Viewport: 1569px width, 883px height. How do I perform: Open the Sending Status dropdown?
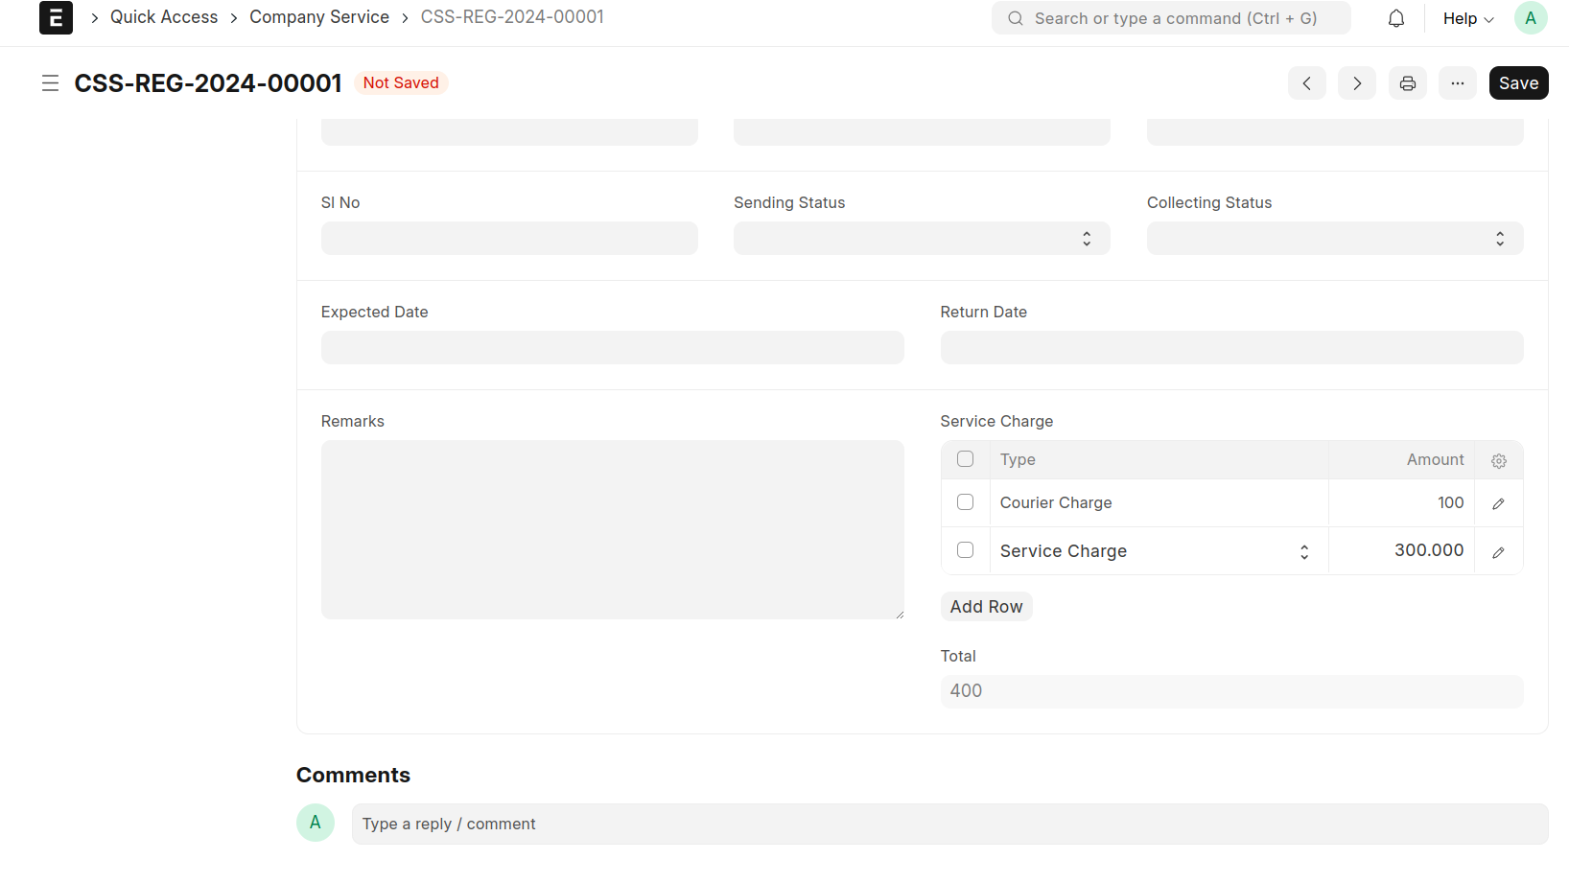click(x=921, y=239)
